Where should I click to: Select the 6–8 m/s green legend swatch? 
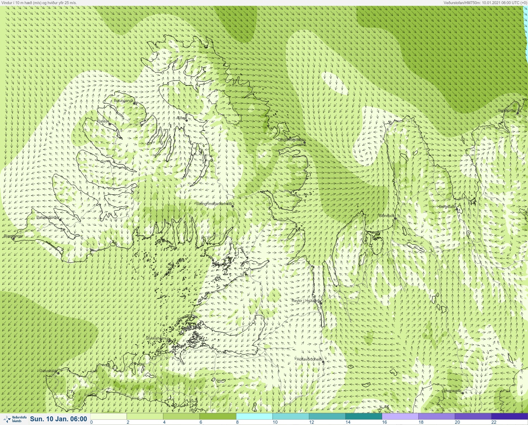218,416
